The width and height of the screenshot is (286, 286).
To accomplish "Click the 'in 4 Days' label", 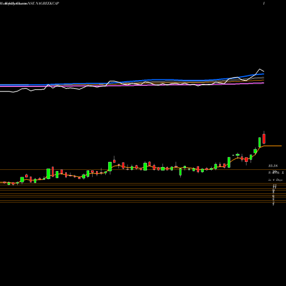I will (x=275, y=180).
